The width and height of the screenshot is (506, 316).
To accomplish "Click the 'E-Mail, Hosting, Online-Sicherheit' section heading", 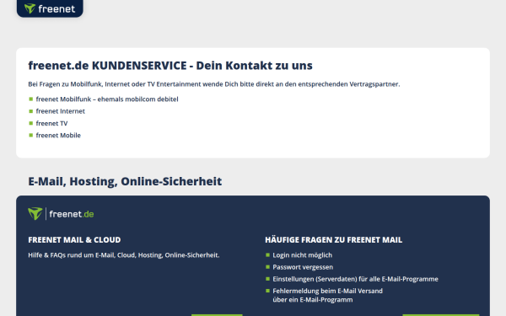I will pos(125,181).
